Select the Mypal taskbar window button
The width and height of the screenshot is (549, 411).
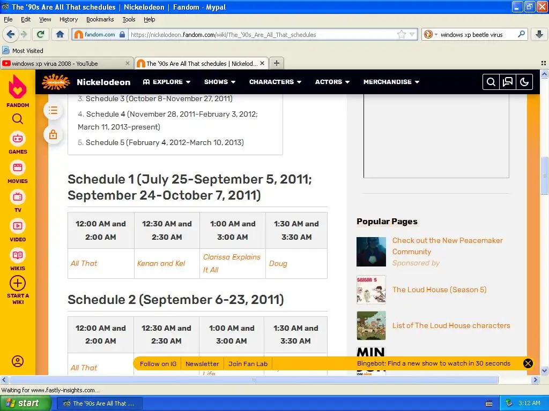pos(99,404)
